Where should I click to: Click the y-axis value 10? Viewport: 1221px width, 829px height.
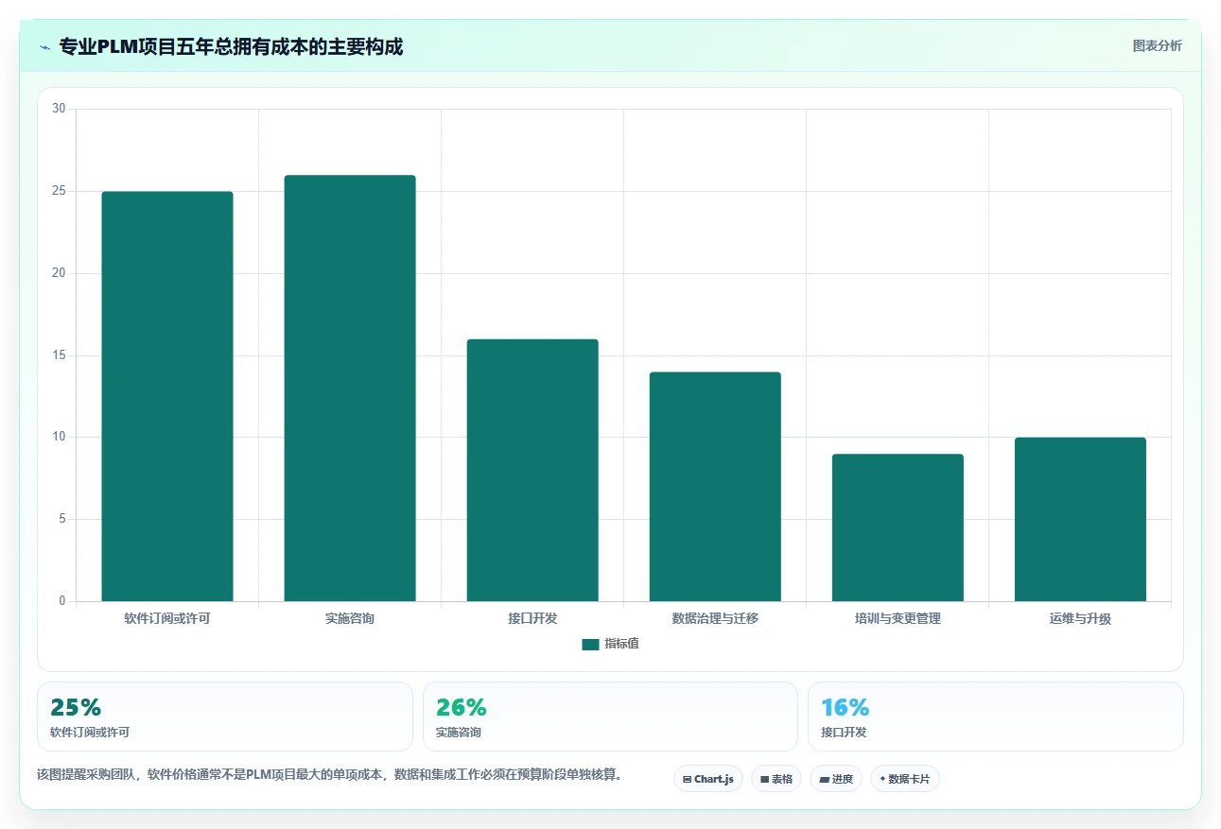(x=59, y=437)
